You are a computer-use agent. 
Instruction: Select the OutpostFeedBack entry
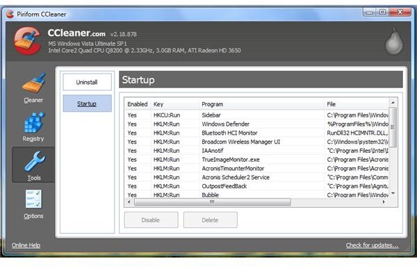pos(256,186)
